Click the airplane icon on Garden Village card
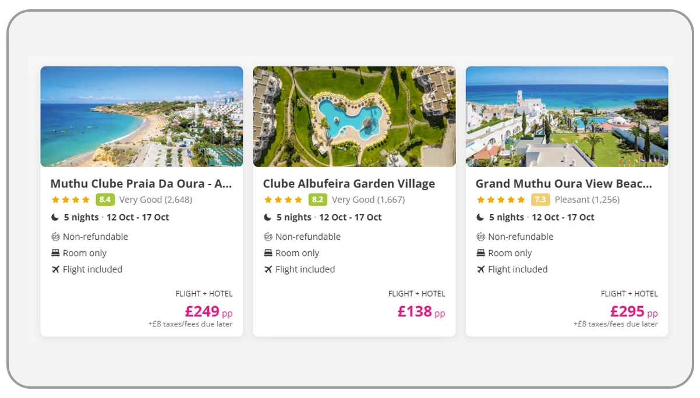This screenshot has width=700, height=398. coord(268,269)
